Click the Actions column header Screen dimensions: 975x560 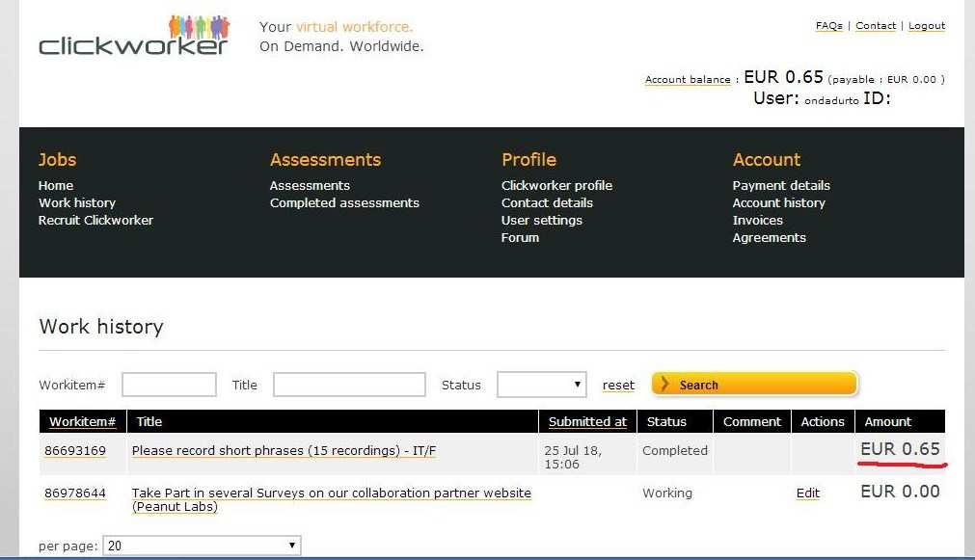click(823, 421)
